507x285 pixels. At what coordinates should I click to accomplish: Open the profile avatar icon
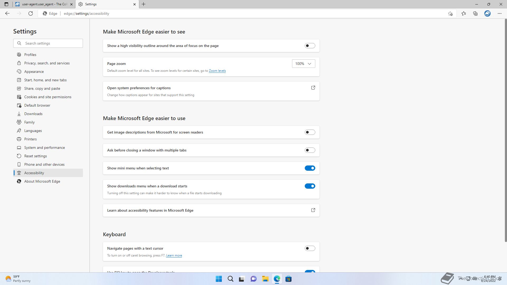click(x=487, y=13)
